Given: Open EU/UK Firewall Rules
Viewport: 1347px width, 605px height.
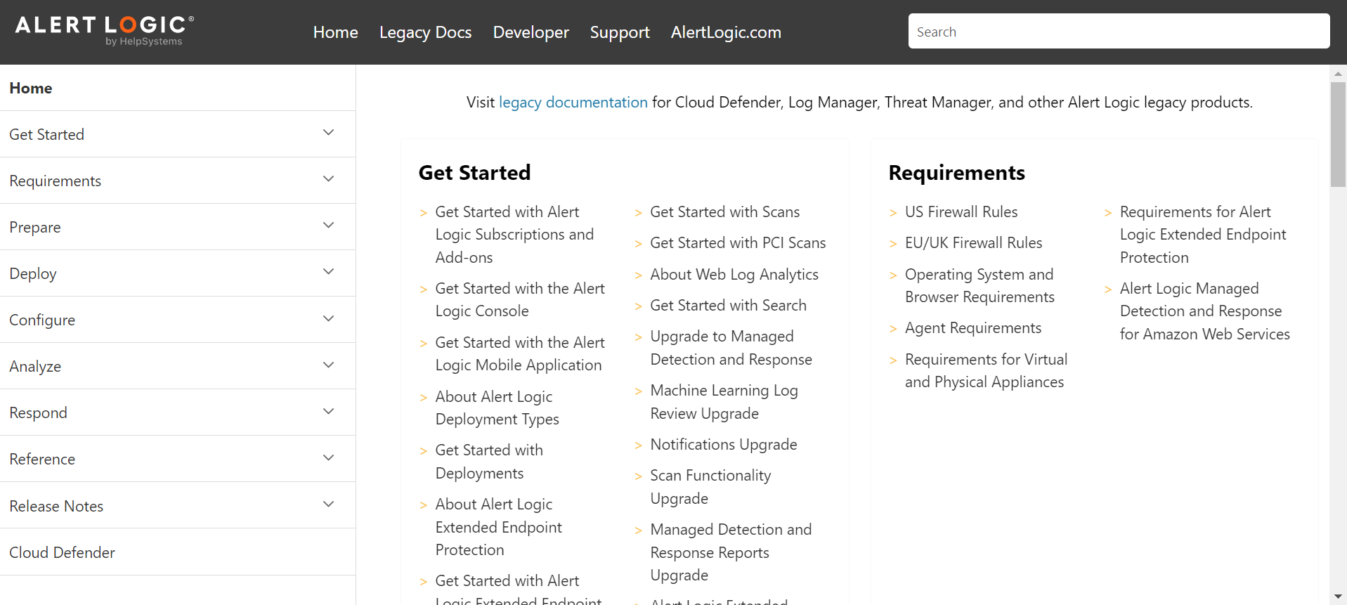Looking at the screenshot, I should (974, 243).
